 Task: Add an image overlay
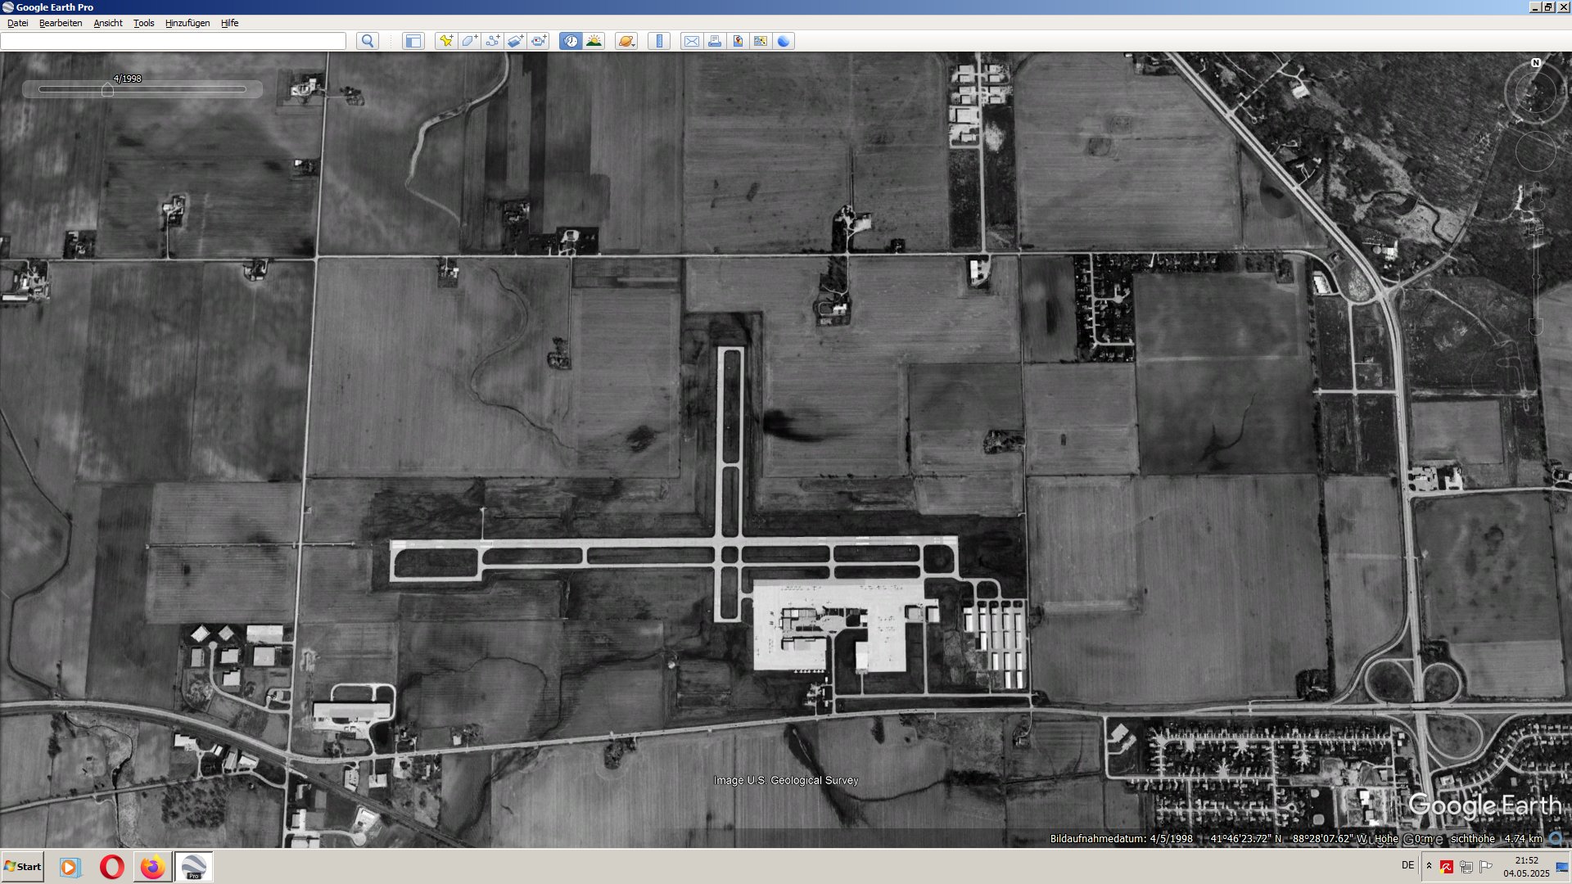[x=515, y=41]
